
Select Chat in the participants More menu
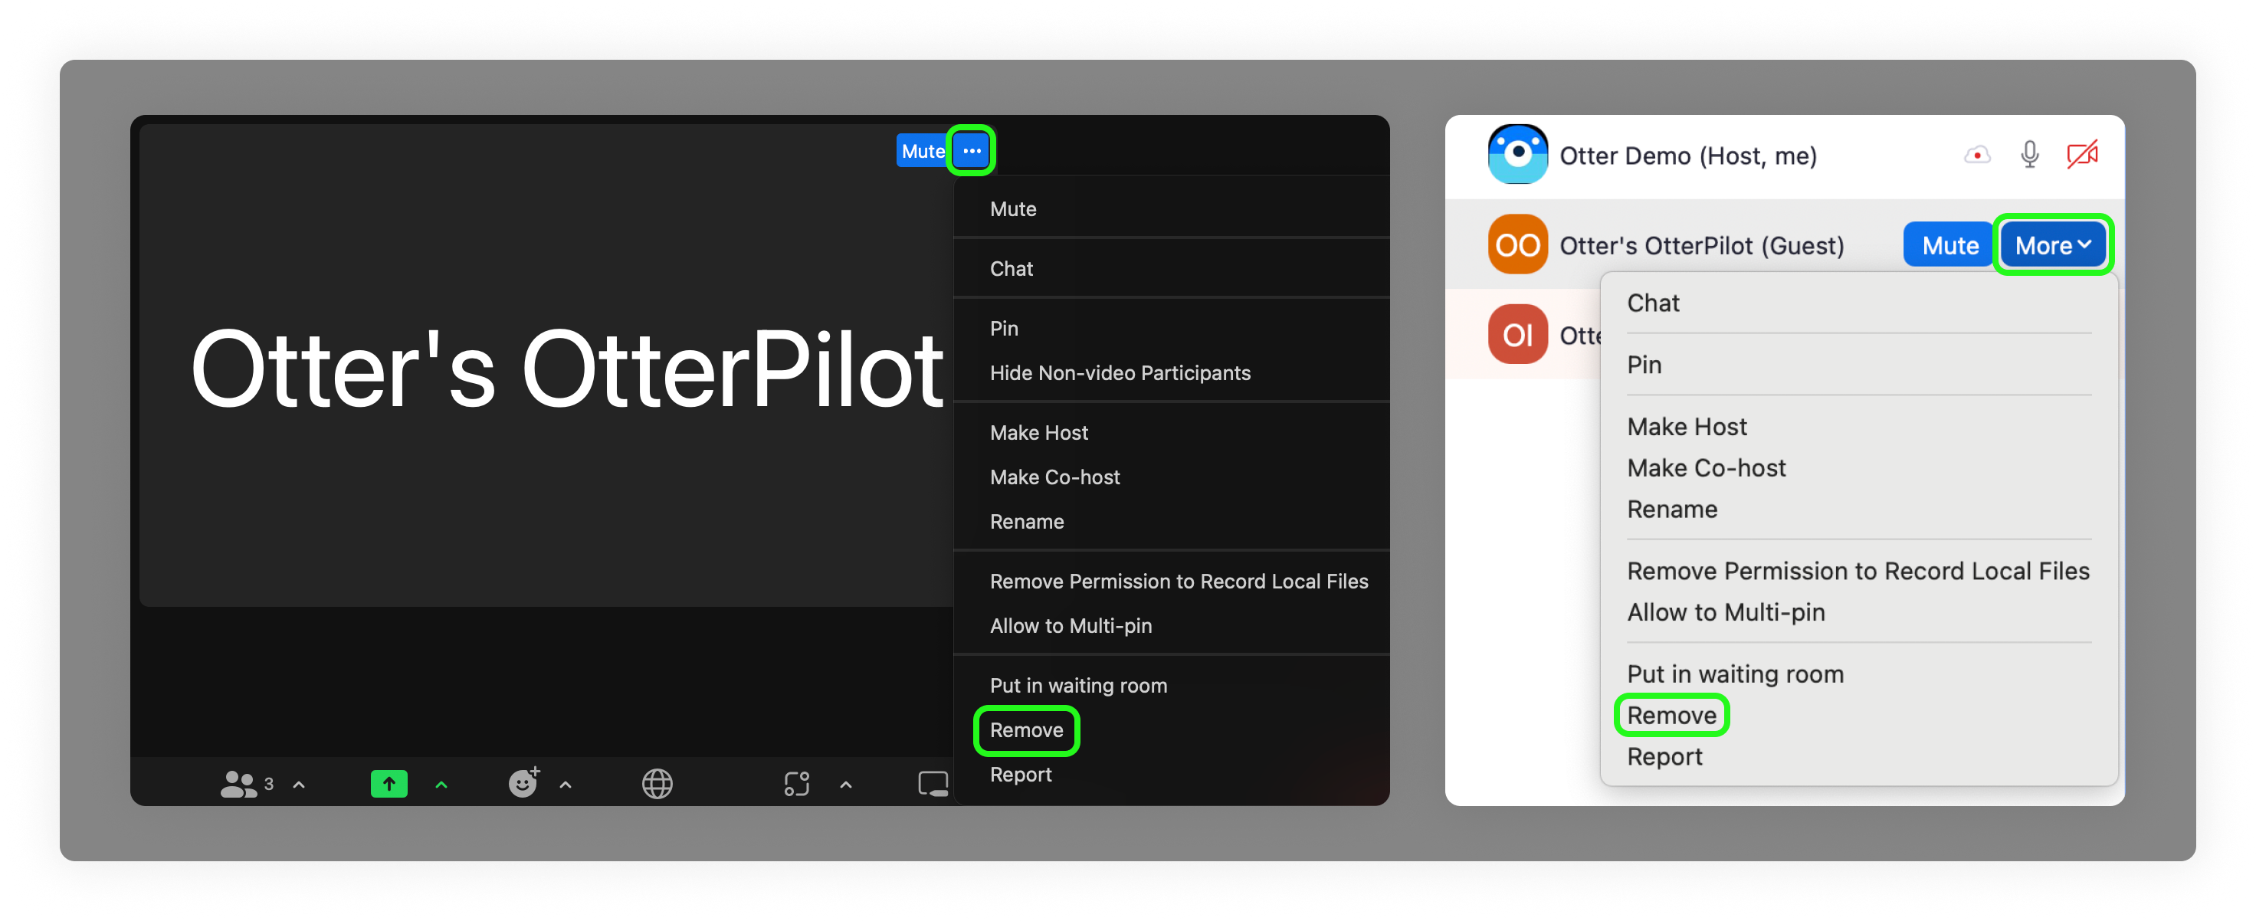pos(1653,302)
